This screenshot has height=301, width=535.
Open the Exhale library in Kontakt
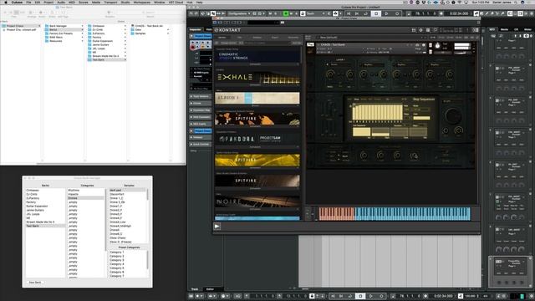[x=257, y=78]
